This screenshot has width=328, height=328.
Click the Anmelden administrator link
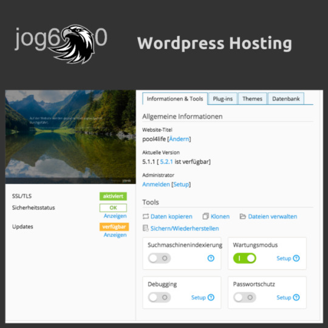click(x=156, y=185)
